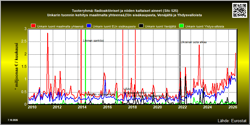Select legend label Unkarin tuonti maailmalta yhteensä
The width and height of the screenshot is (250, 125).
[x=60, y=27]
